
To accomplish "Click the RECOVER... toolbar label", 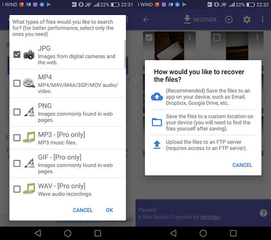I will click(x=207, y=19).
